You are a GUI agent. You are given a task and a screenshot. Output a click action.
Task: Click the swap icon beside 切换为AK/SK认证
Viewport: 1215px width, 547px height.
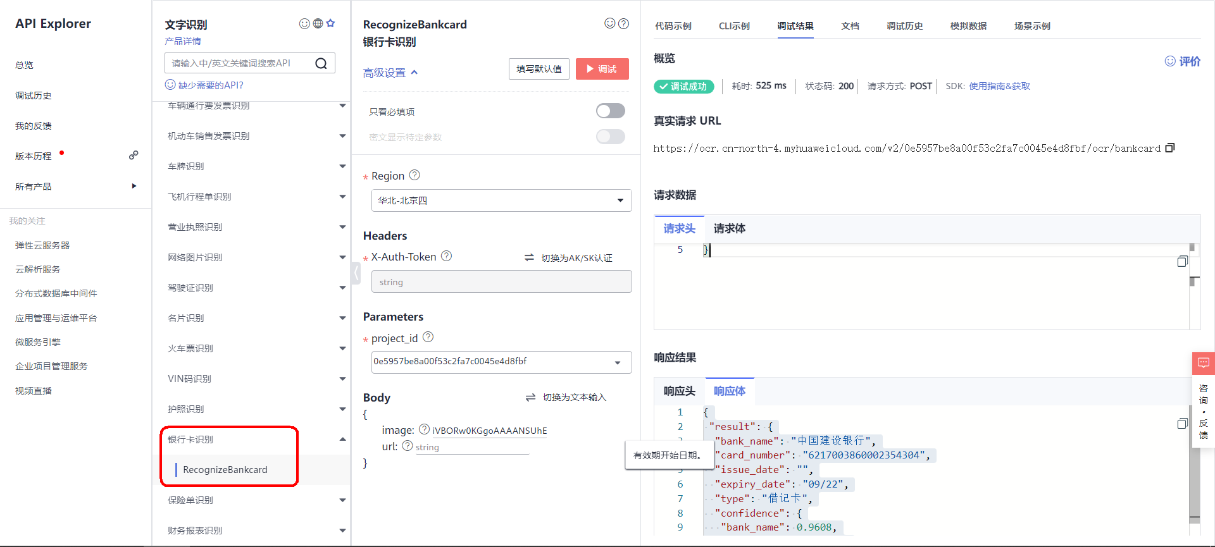pyautogui.click(x=529, y=257)
